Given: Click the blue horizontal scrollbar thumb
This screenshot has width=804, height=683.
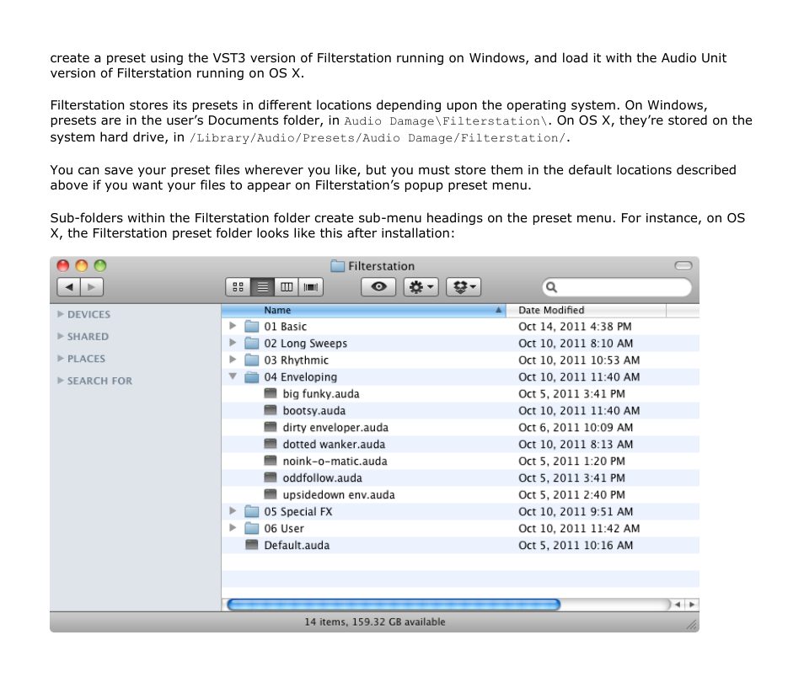Looking at the screenshot, I should click(394, 605).
